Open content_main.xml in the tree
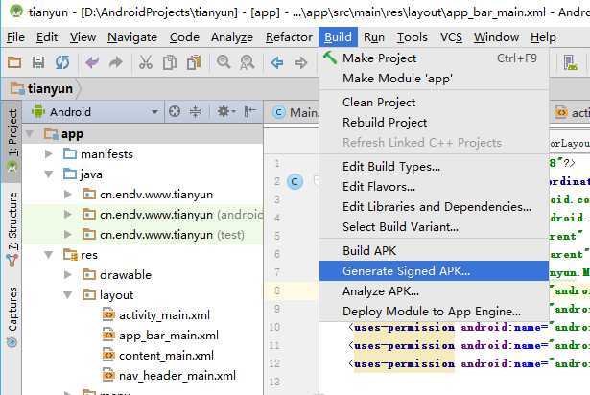Viewport: 590px width, 395px height. [x=158, y=356]
